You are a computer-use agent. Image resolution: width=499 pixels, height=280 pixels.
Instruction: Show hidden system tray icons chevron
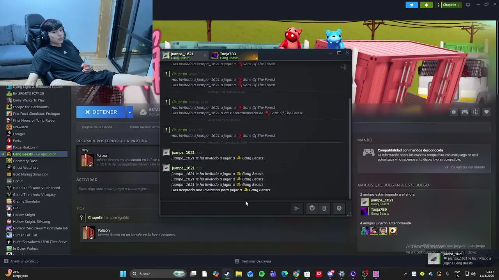coord(405,274)
